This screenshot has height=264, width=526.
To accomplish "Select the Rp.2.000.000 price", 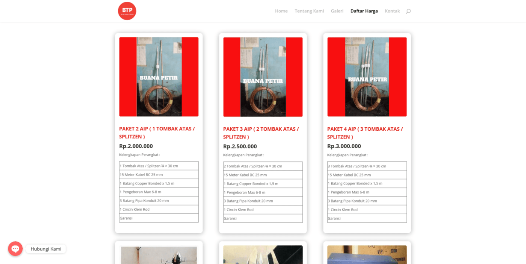I will pyautogui.click(x=136, y=146).
